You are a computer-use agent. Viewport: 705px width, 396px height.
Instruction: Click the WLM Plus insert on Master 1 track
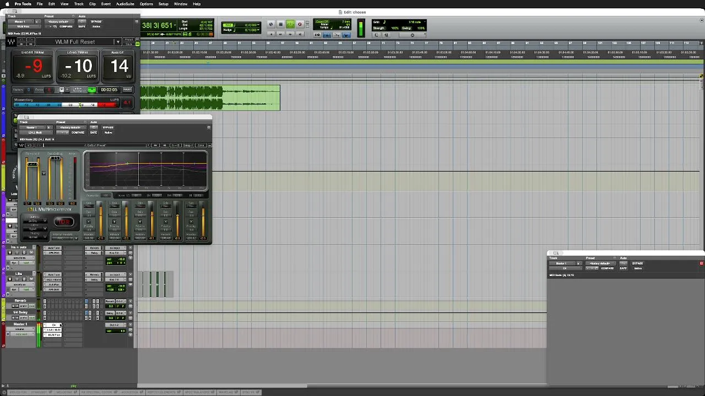pos(53,334)
